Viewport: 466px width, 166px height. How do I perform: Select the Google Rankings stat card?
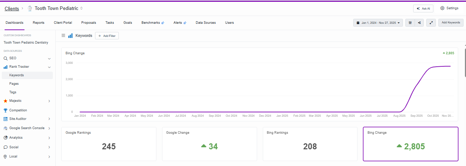pyautogui.click(x=109, y=144)
